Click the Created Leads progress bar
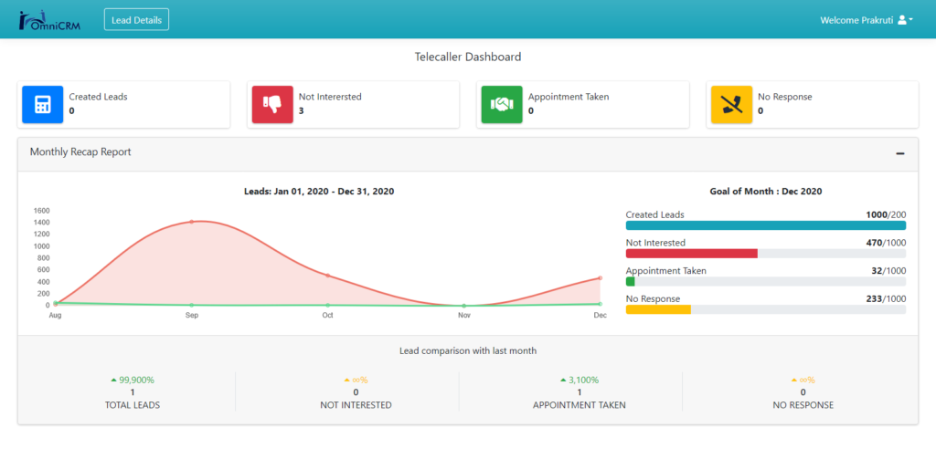Image resolution: width=936 pixels, height=459 pixels. 765,225
